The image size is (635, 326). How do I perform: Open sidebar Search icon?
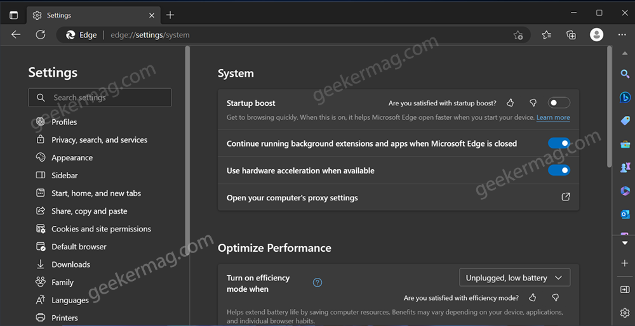pyautogui.click(x=625, y=74)
